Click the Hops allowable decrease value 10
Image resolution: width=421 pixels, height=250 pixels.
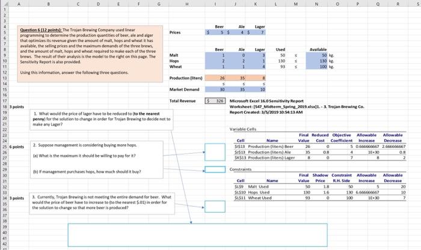coord(403,192)
